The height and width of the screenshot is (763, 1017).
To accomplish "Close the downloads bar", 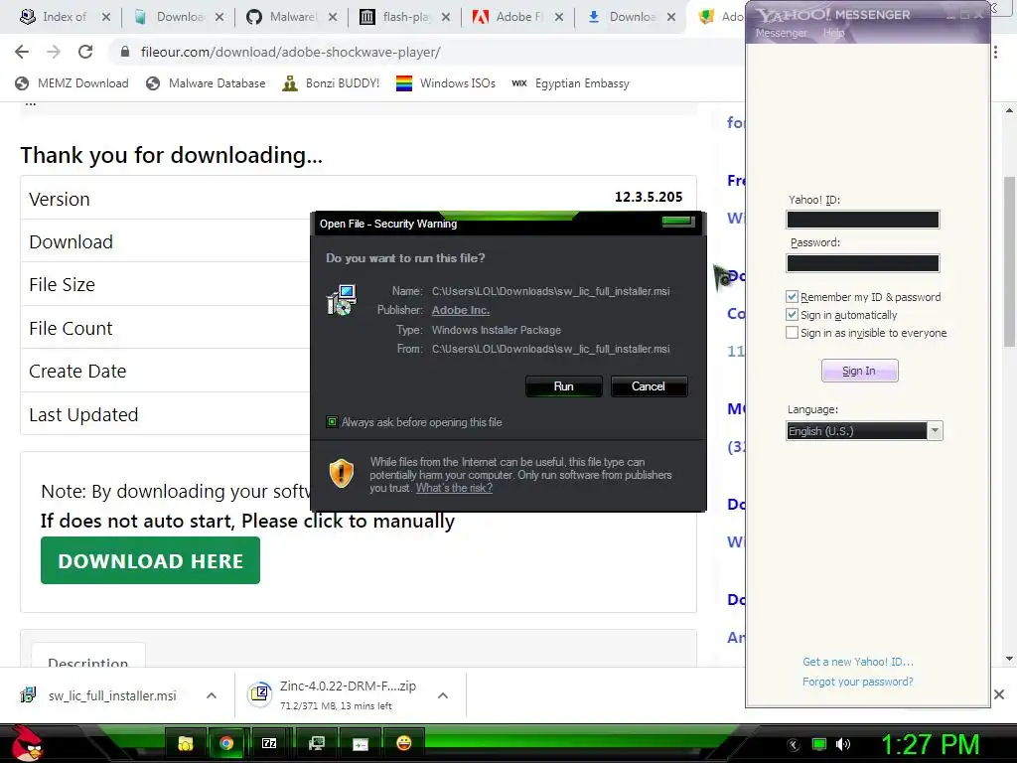I will point(999,694).
